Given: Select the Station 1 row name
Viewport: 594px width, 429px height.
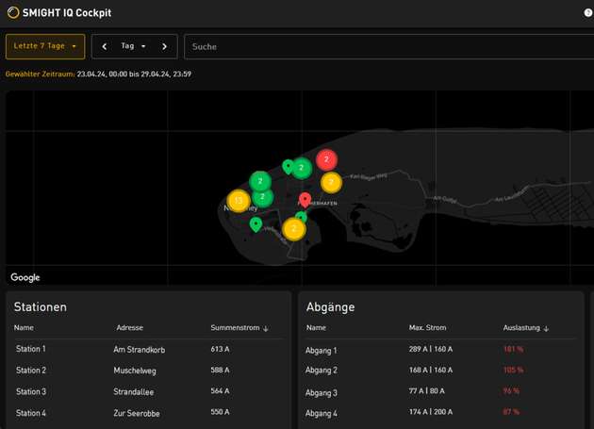Looking at the screenshot, I should point(31,349).
